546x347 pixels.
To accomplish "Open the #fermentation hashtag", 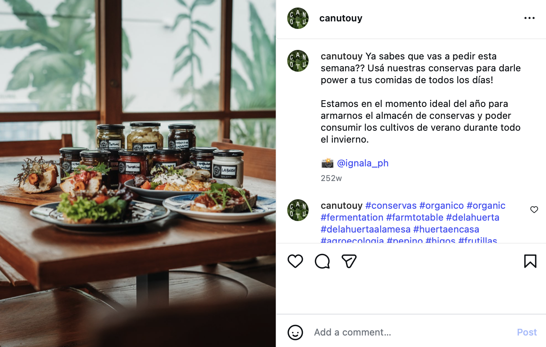I will [352, 217].
